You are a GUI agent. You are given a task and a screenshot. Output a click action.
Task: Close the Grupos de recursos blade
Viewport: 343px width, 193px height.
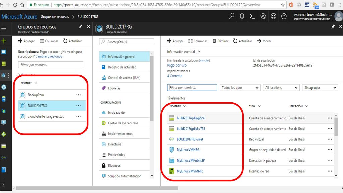coord(89,27)
